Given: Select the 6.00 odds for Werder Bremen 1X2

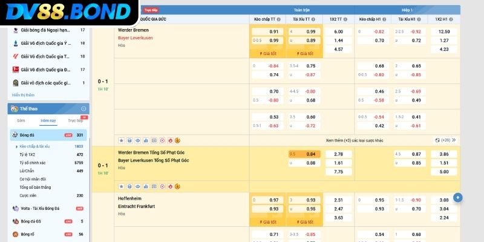Looking at the screenshot, I should (338, 31).
